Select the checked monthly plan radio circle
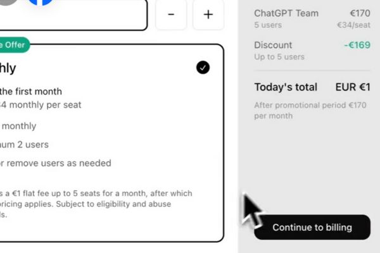 (x=203, y=67)
